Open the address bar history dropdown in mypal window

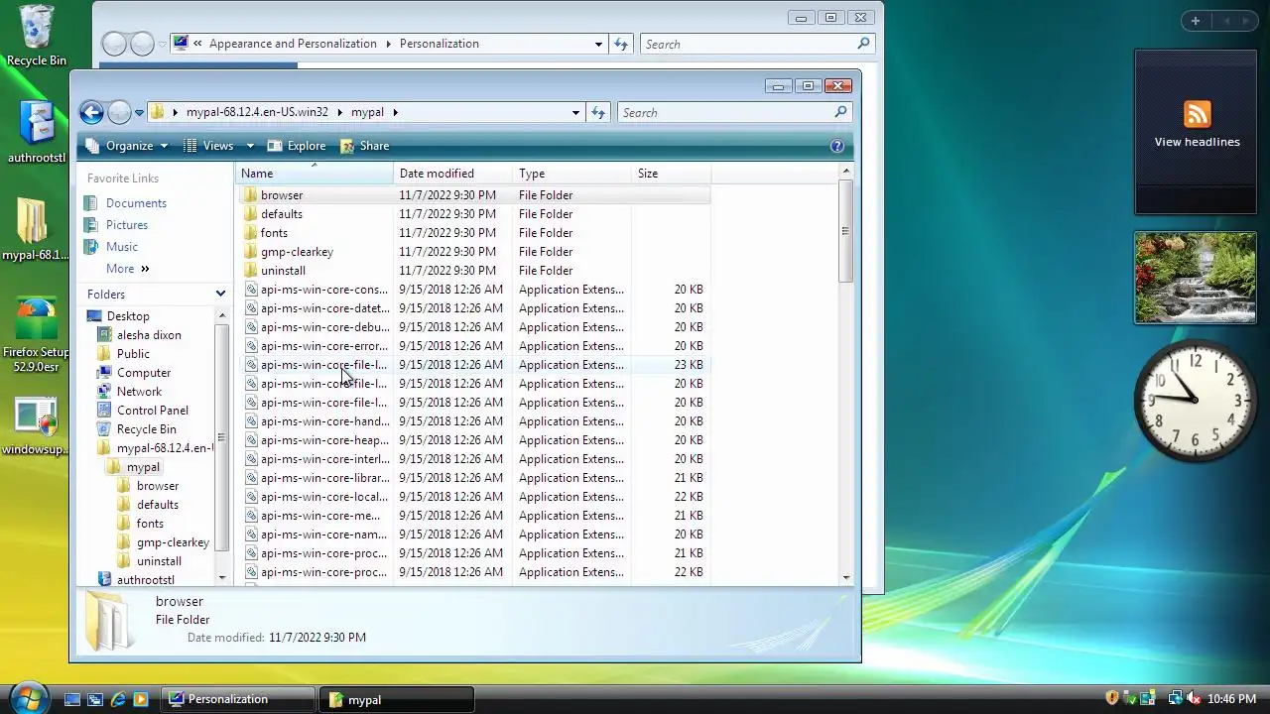pos(575,112)
